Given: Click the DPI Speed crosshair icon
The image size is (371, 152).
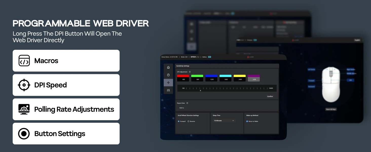Looking at the screenshot, I should pyautogui.click(x=24, y=85).
